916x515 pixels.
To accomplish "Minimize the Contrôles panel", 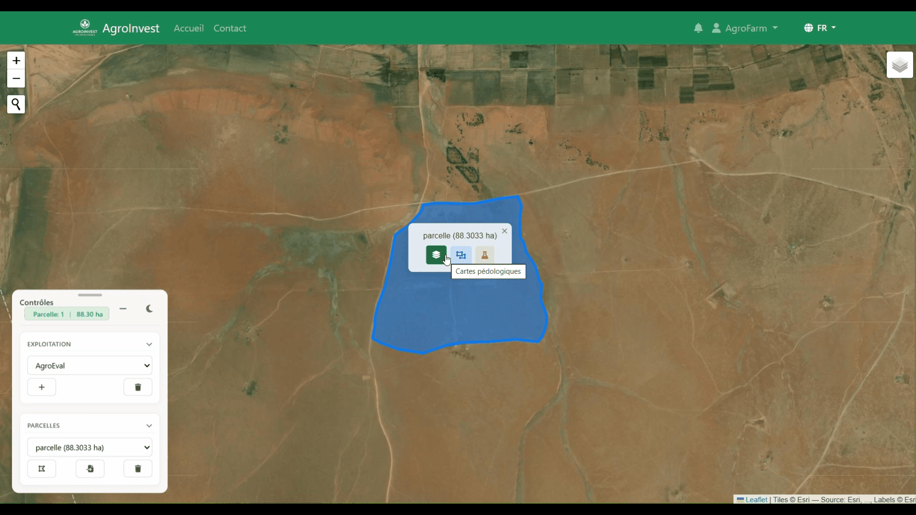I will click(123, 309).
